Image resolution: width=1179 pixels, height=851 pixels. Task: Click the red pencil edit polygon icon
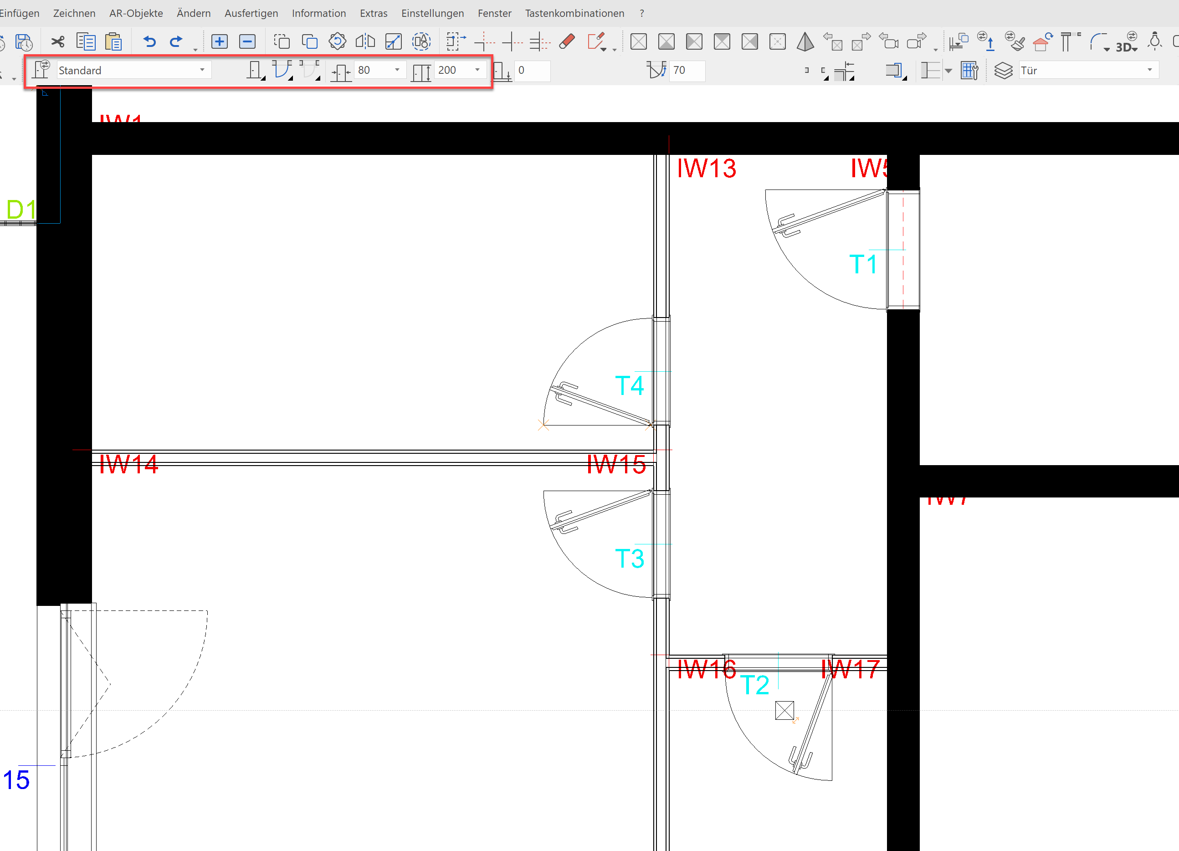tap(596, 41)
